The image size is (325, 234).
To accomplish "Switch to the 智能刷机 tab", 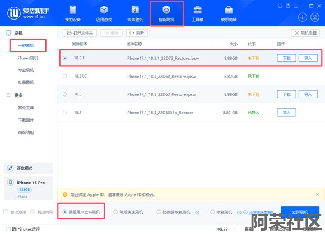I will coord(166,13).
